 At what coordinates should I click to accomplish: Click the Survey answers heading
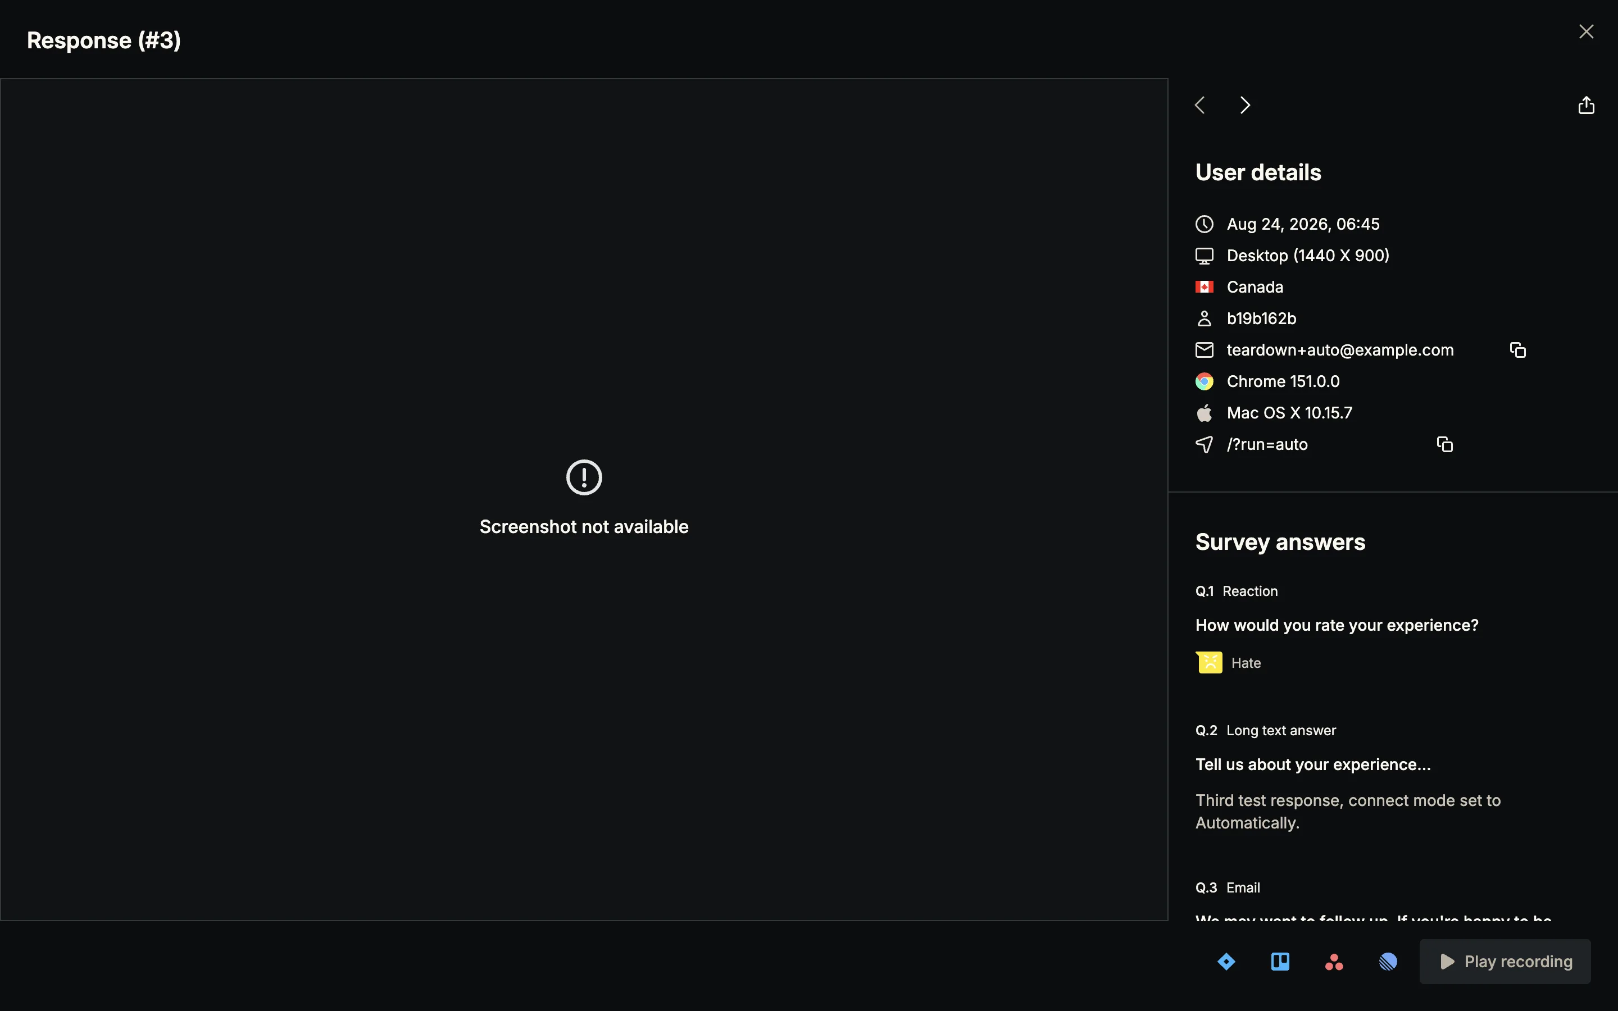click(x=1280, y=541)
